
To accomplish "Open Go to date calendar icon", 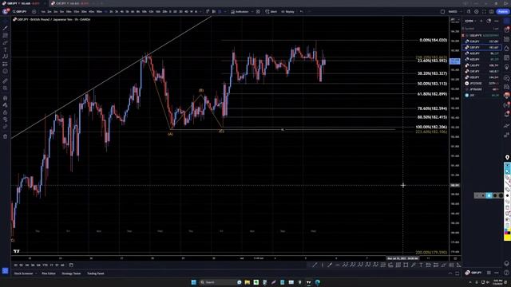I will tap(71, 265).
